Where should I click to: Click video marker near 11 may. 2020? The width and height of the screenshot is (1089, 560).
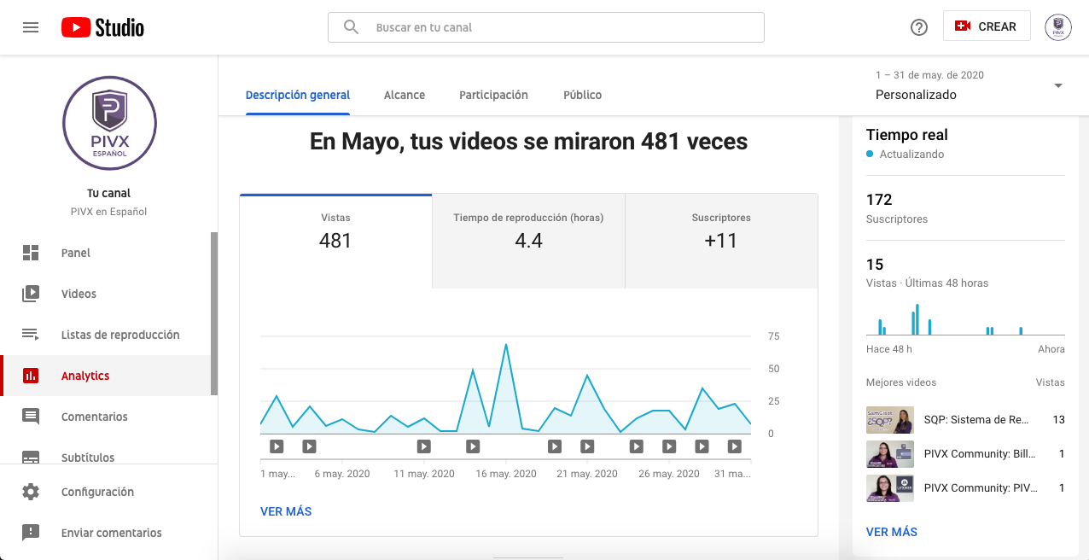coord(424,446)
